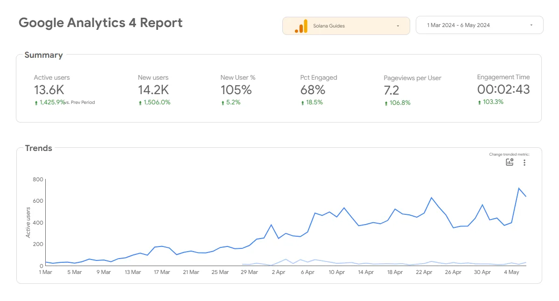Viewport: 559px width, 301px height.
Task: Click the 22 Apr label on the x-axis
Action: pyautogui.click(x=424, y=272)
